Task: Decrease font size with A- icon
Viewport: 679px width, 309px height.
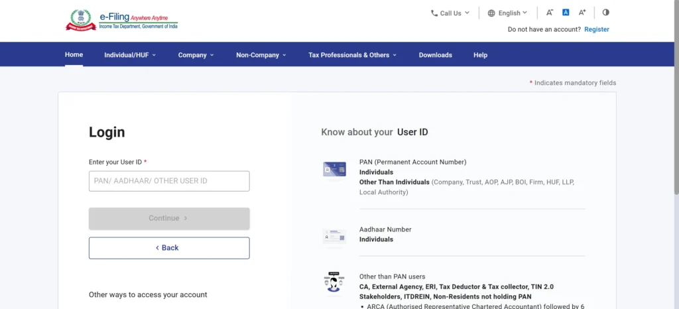Action: (550, 13)
